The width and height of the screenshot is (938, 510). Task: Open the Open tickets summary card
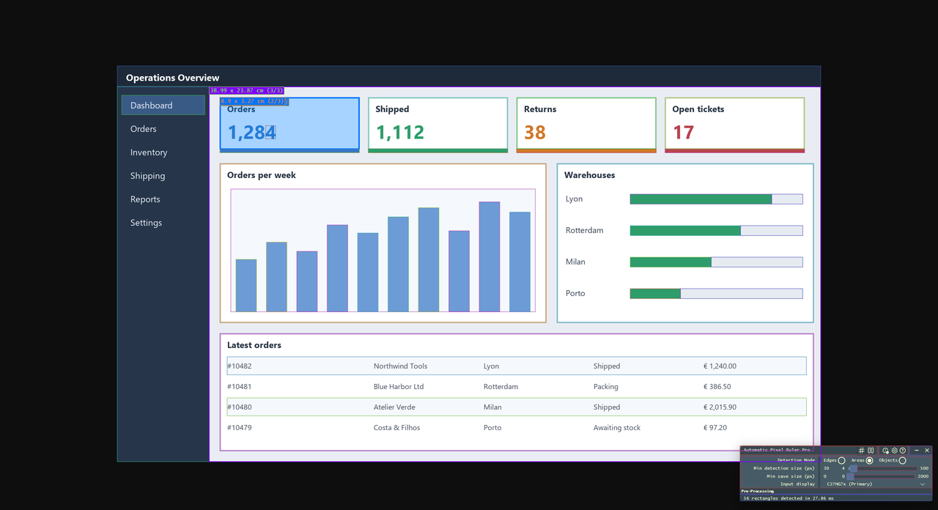click(735, 125)
